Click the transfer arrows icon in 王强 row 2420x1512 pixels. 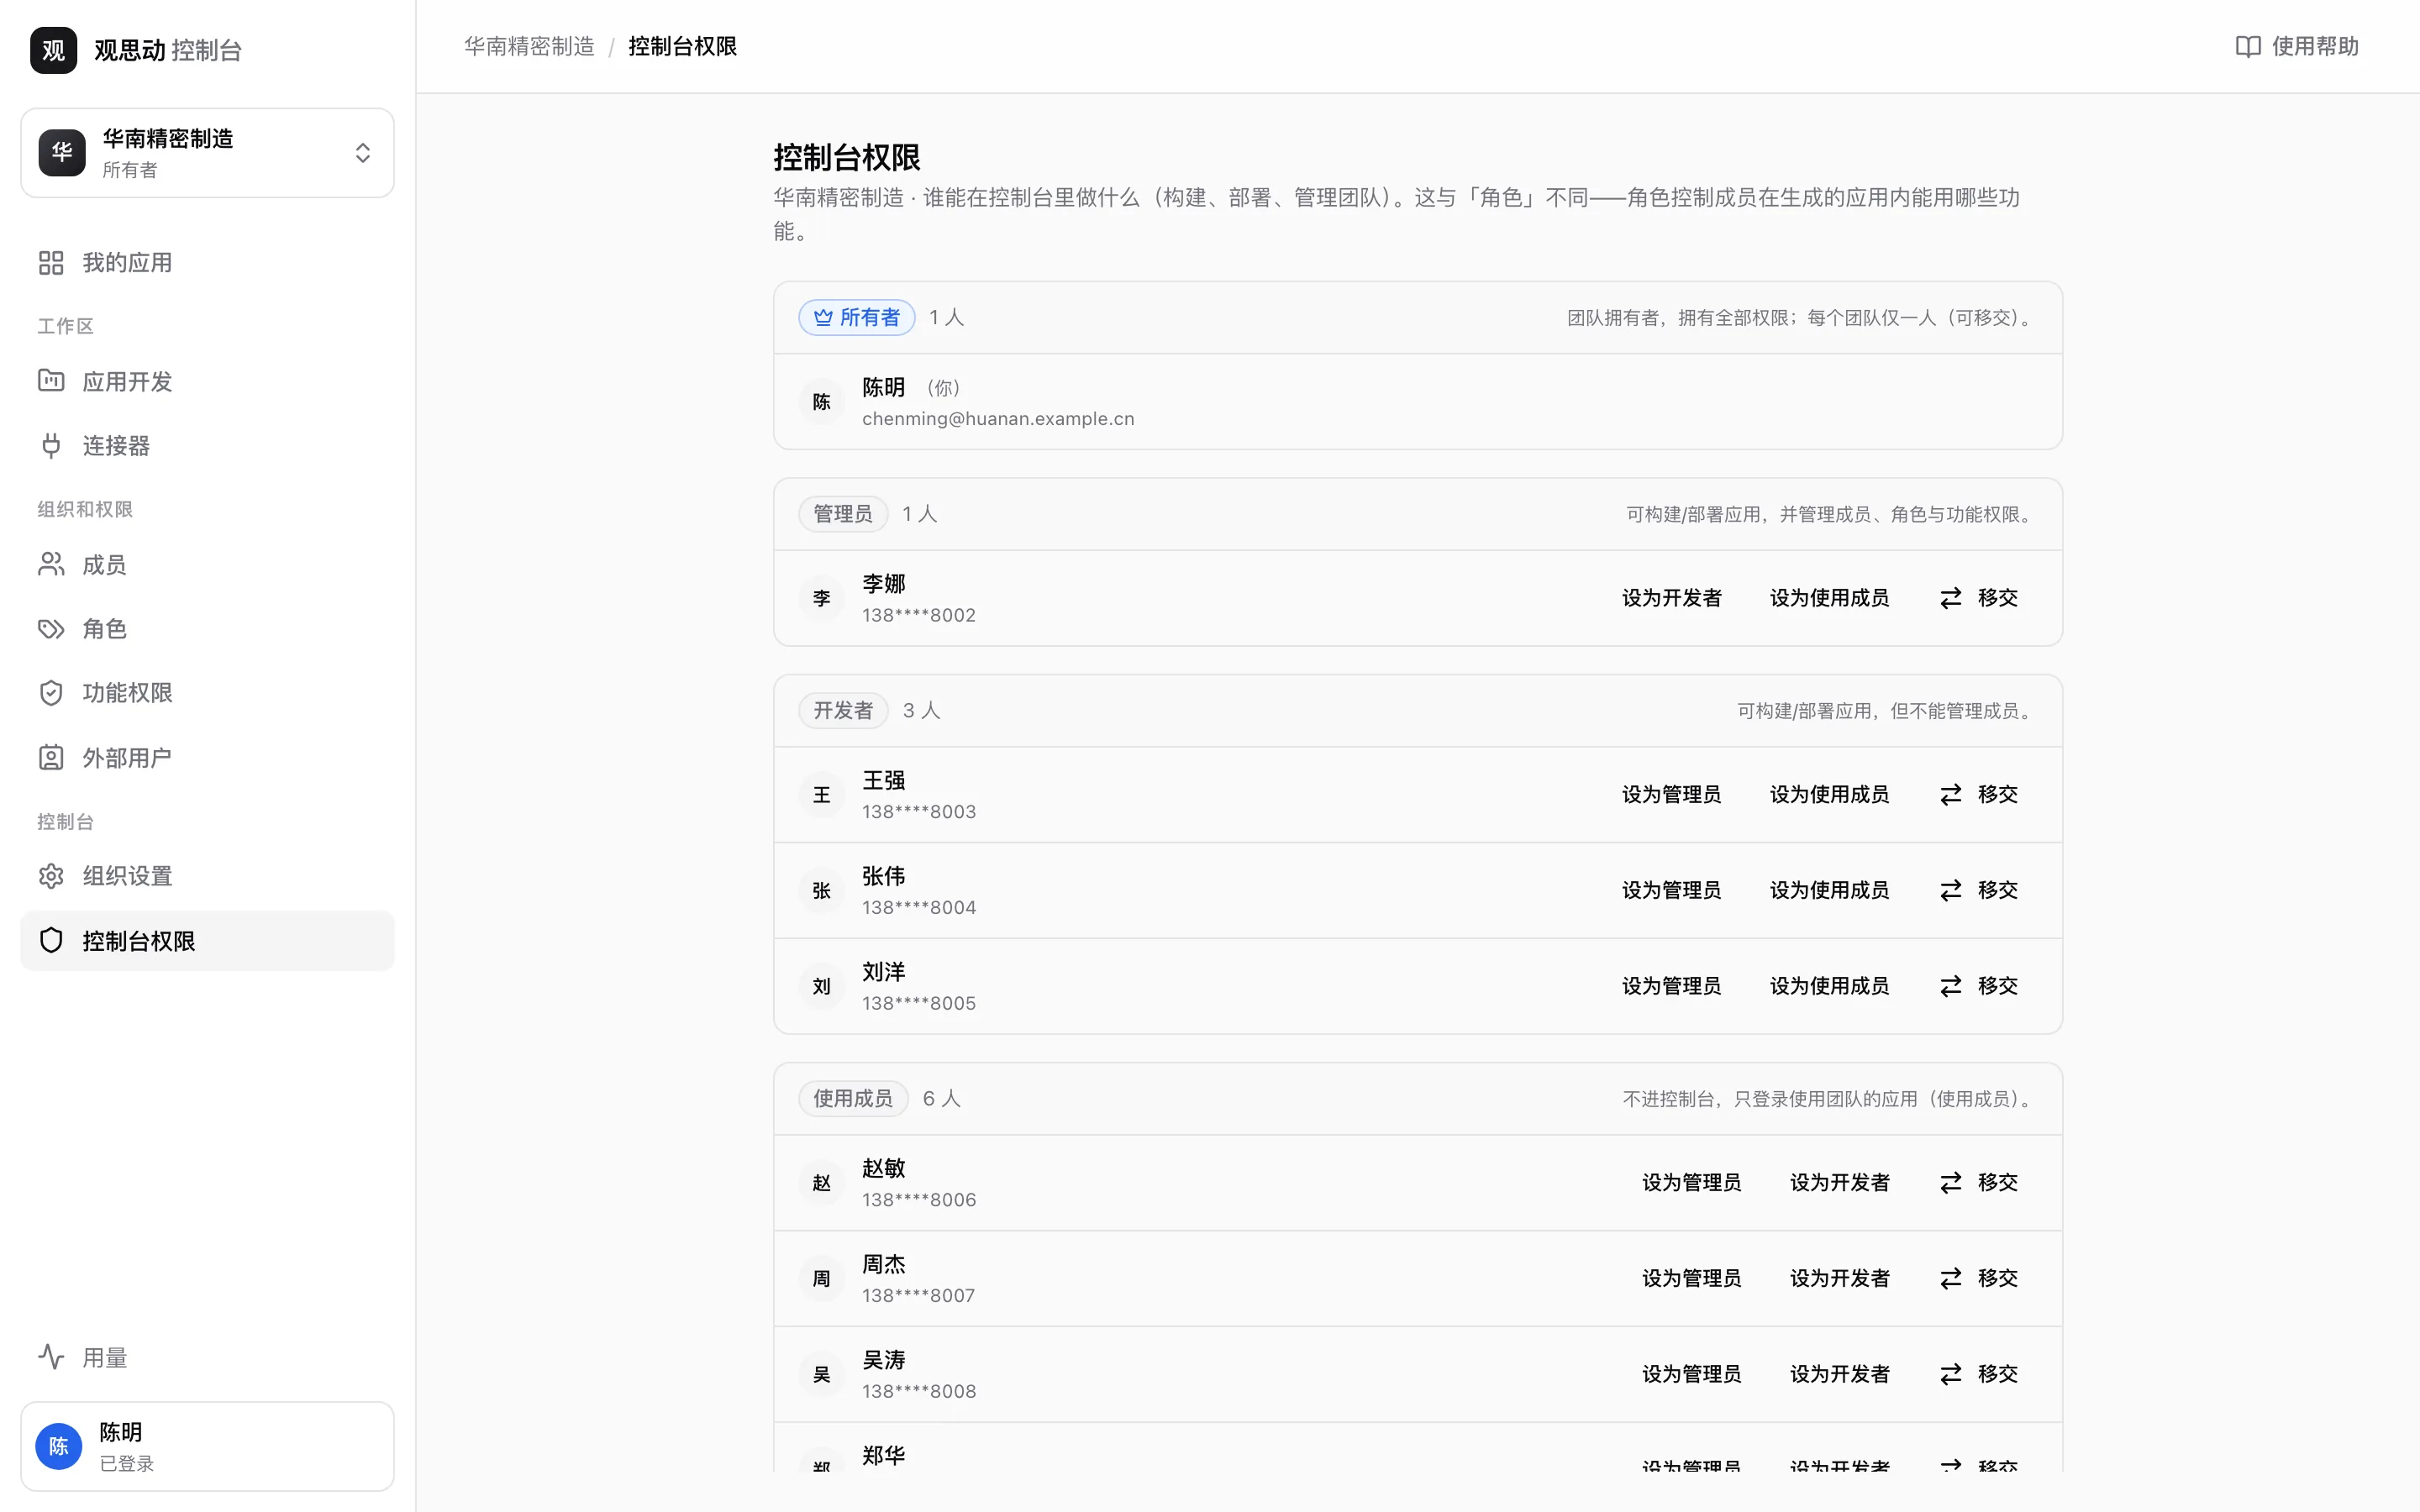pos(1951,795)
